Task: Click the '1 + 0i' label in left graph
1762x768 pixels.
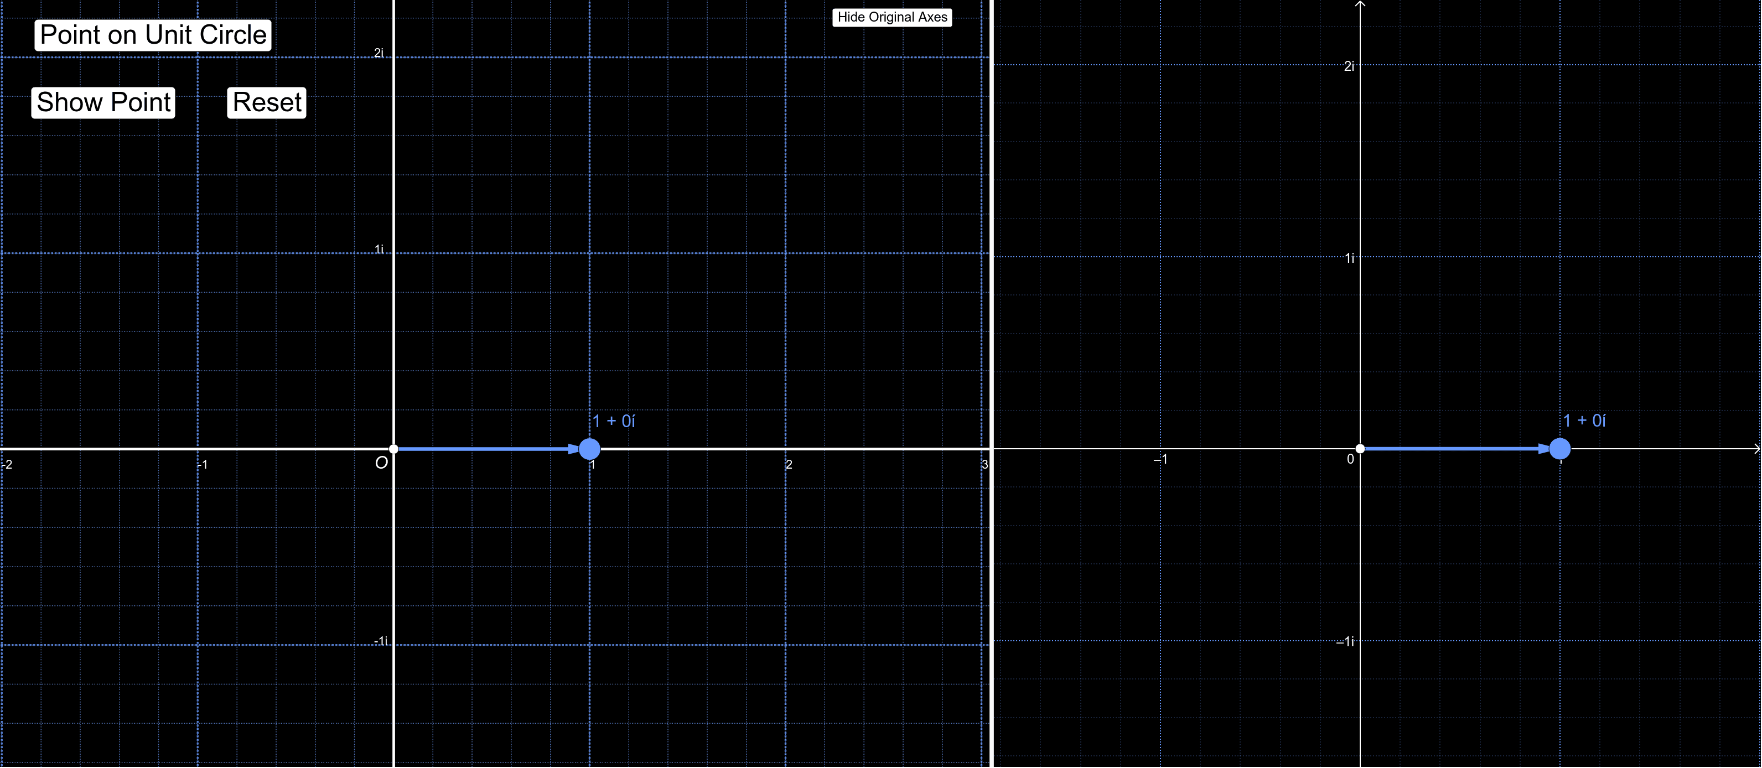Action: [614, 421]
